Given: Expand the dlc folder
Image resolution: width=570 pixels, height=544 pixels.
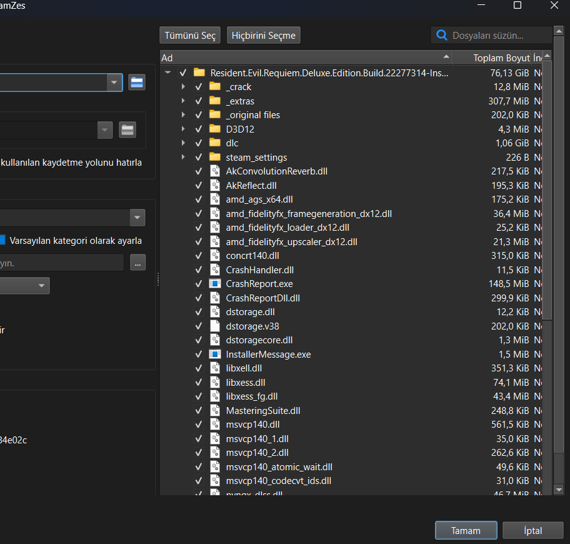Looking at the screenshot, I should (183, 143).
